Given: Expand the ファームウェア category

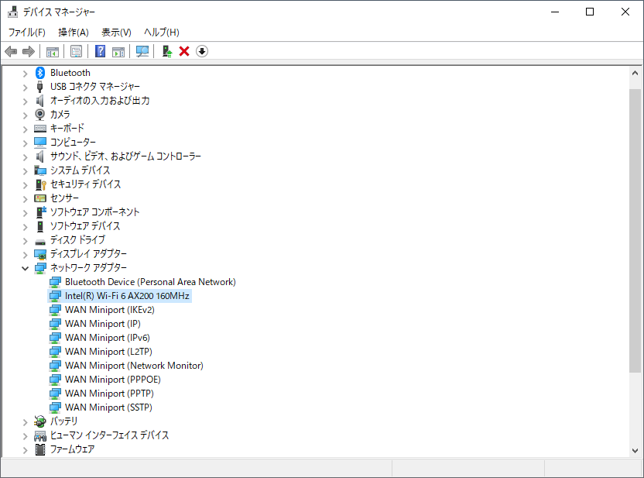Looking at the screenshot, I should tap(25, 450).
